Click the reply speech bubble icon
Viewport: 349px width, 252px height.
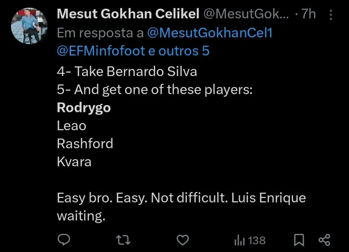click(x=64, y=240)
